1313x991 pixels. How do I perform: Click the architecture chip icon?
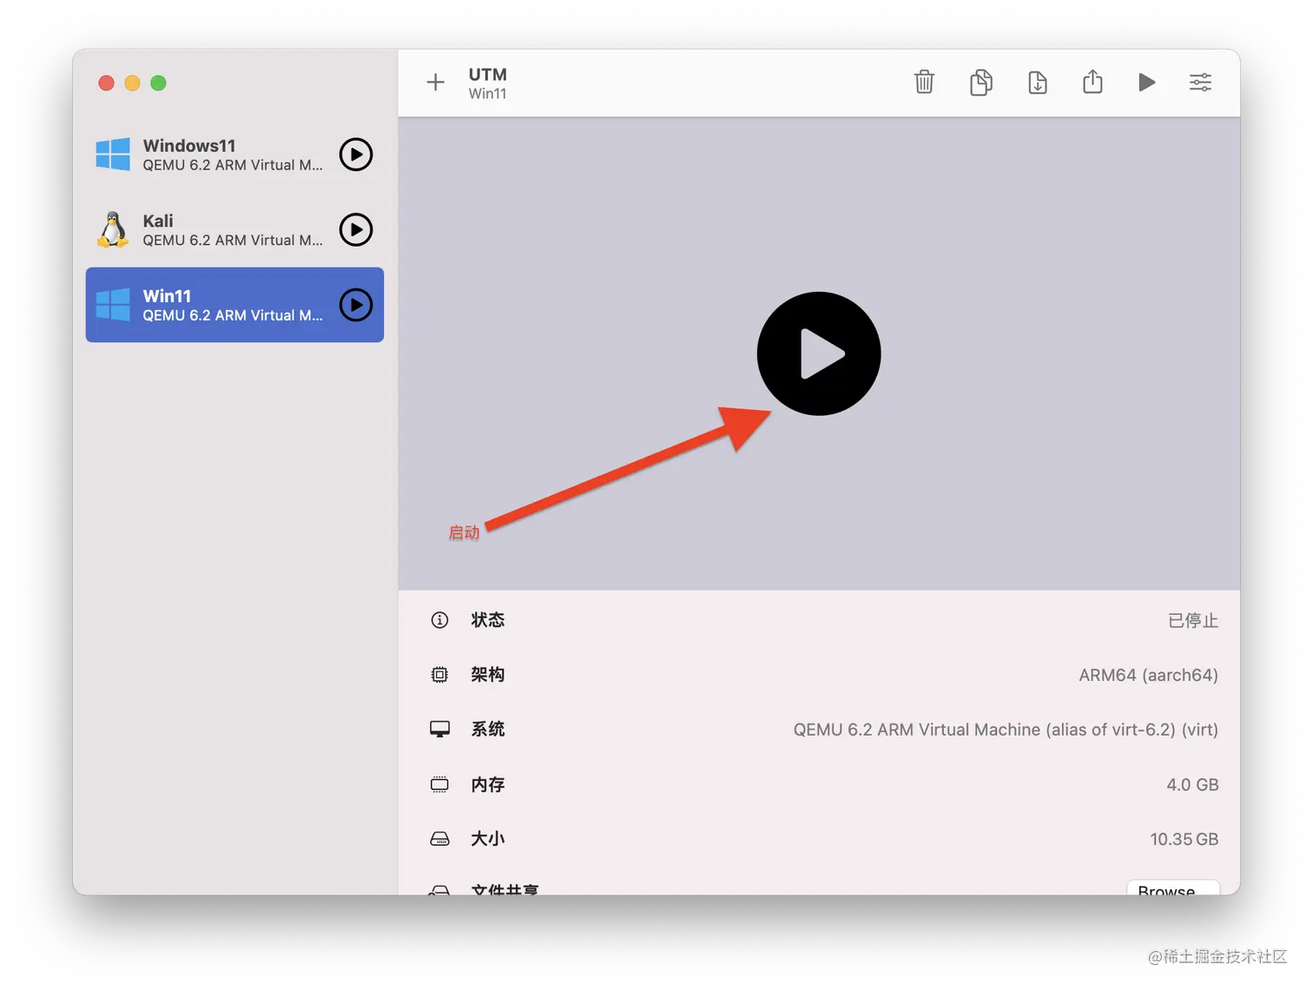(440, 675)
